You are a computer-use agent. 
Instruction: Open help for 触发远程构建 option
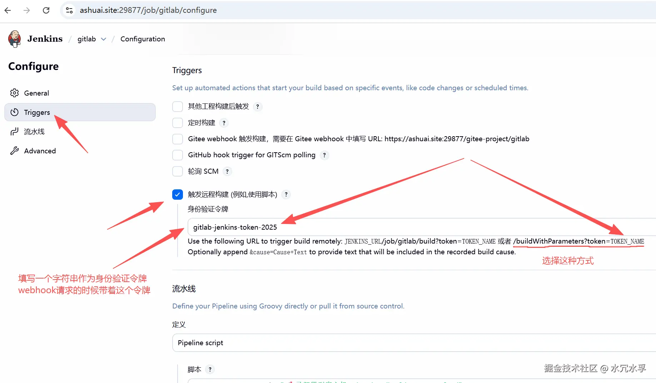pos(286,194)
